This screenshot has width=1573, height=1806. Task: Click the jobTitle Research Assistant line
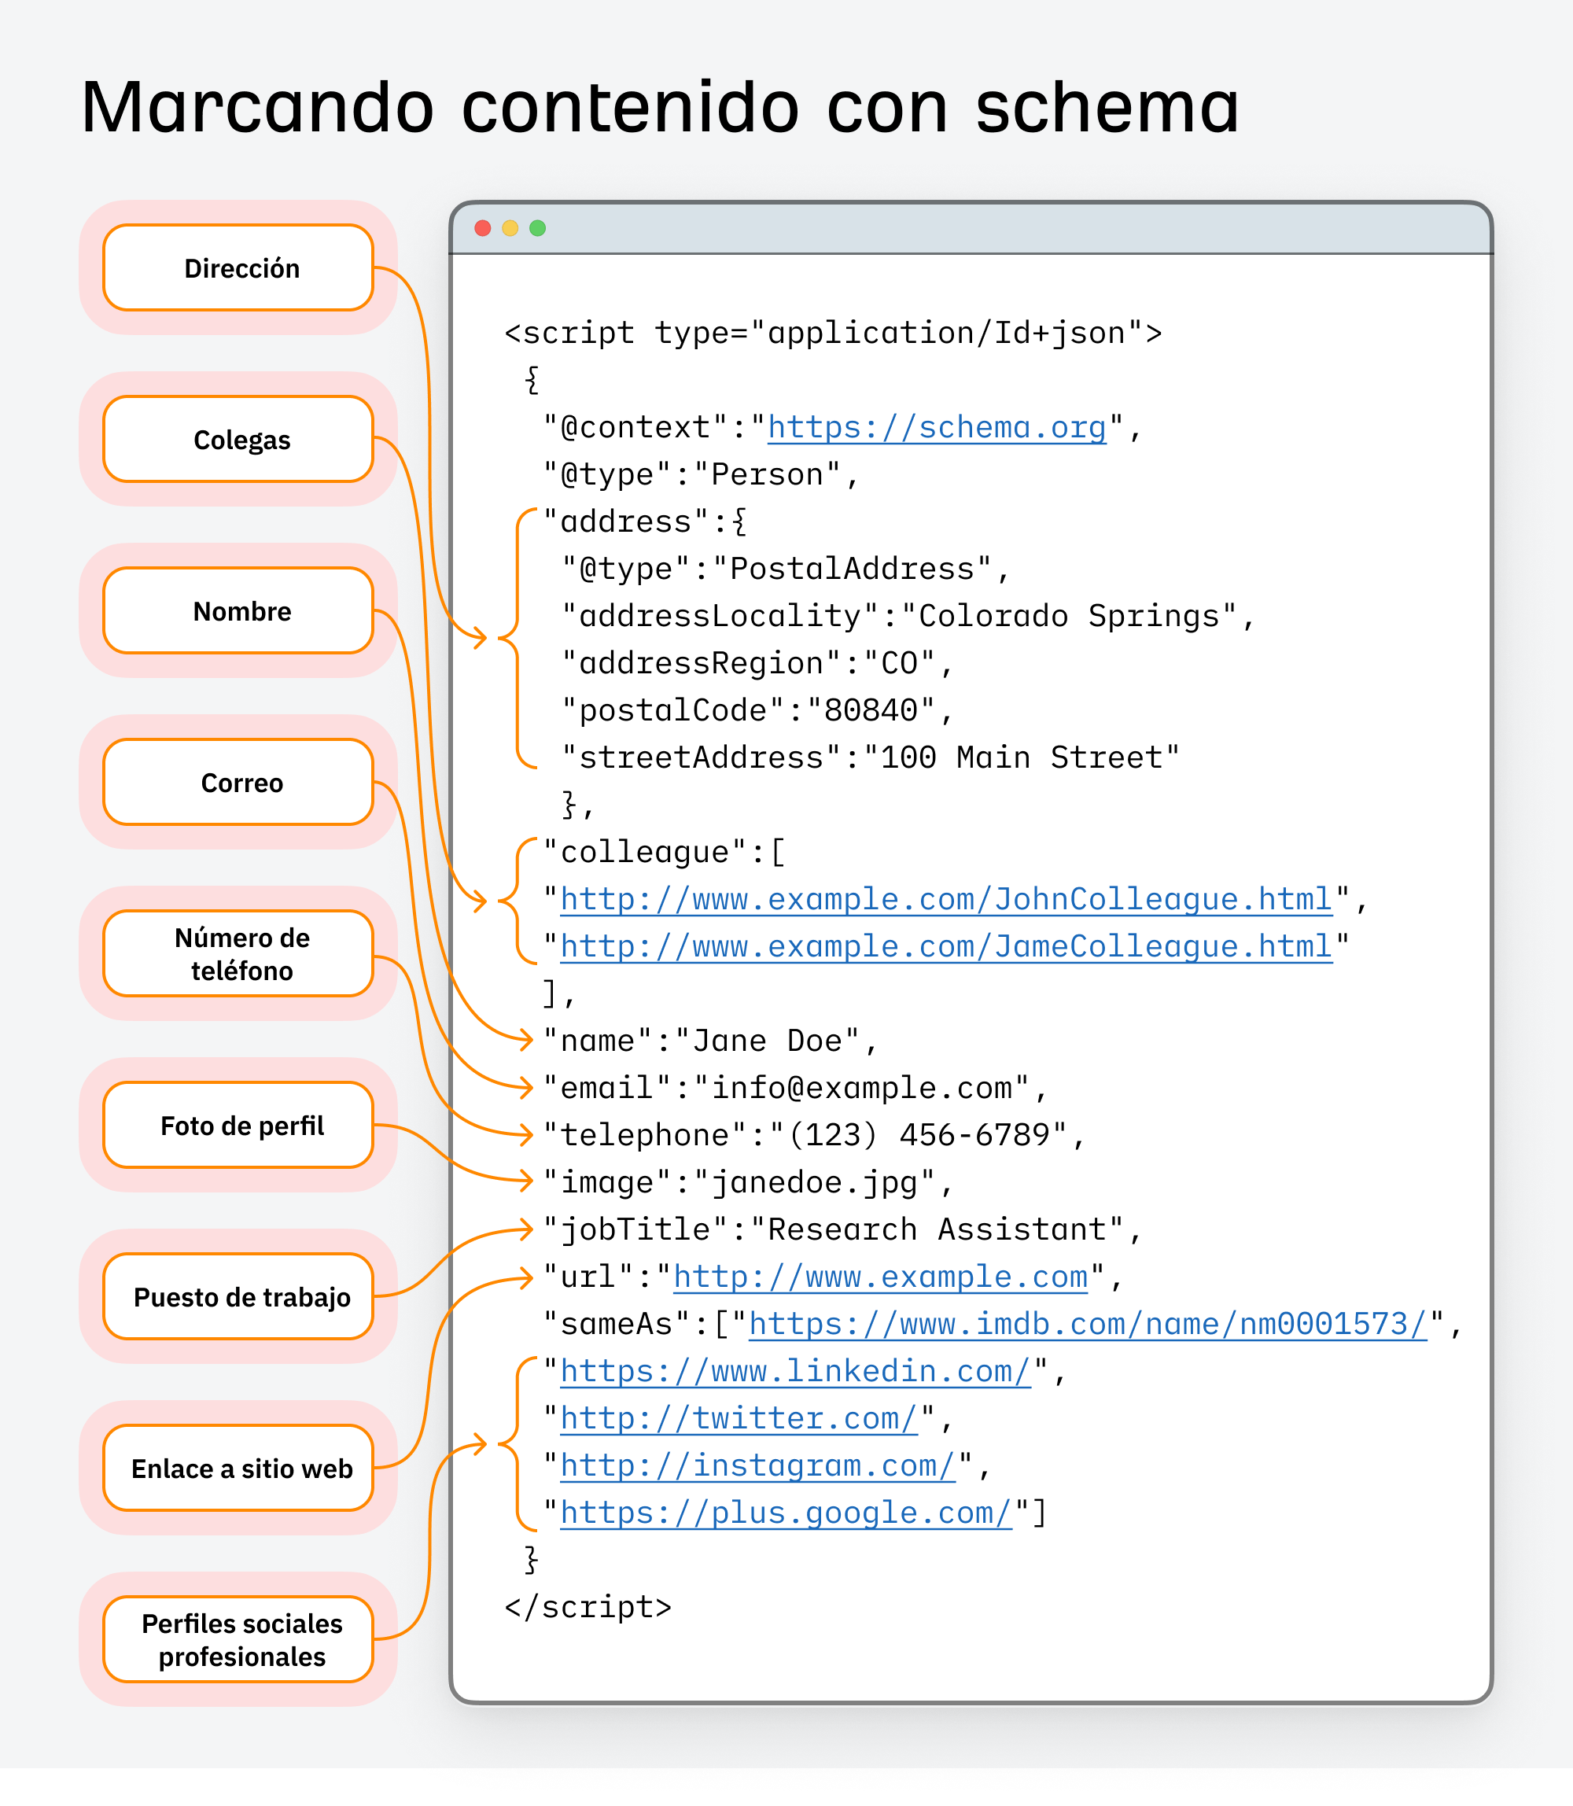click(x=842, y=1231)
